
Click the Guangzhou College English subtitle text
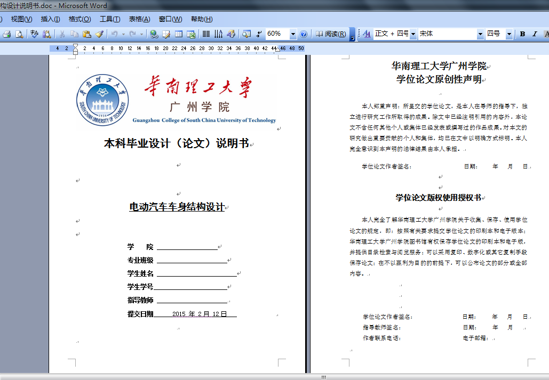pos(204,120)
